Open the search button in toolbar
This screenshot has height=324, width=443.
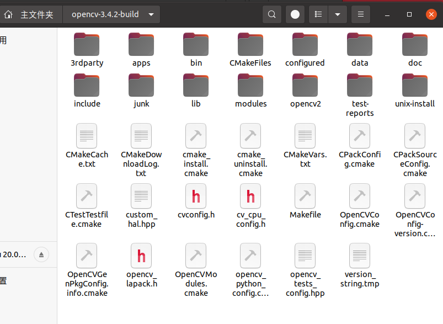[x=272, y=14]
